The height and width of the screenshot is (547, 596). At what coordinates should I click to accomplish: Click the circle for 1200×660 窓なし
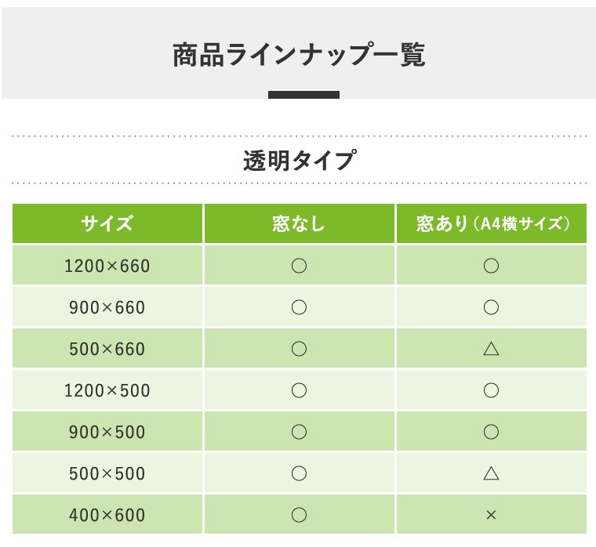pyautogui.click(x=299, y=266)
